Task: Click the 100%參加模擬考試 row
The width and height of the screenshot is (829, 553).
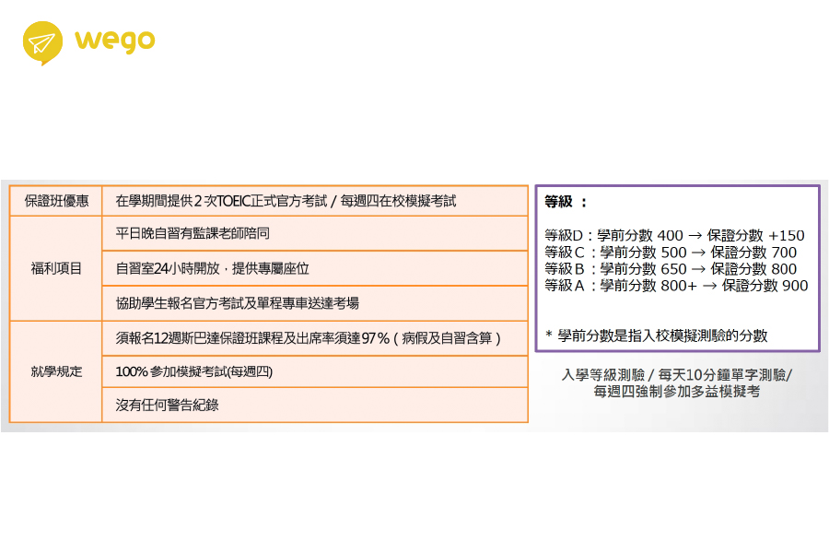Action: click(x=194, y=371)
